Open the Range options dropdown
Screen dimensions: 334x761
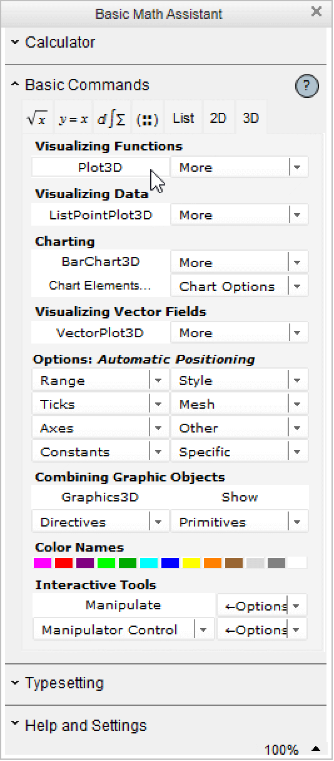pyautogui.click(x=100, y=381)
